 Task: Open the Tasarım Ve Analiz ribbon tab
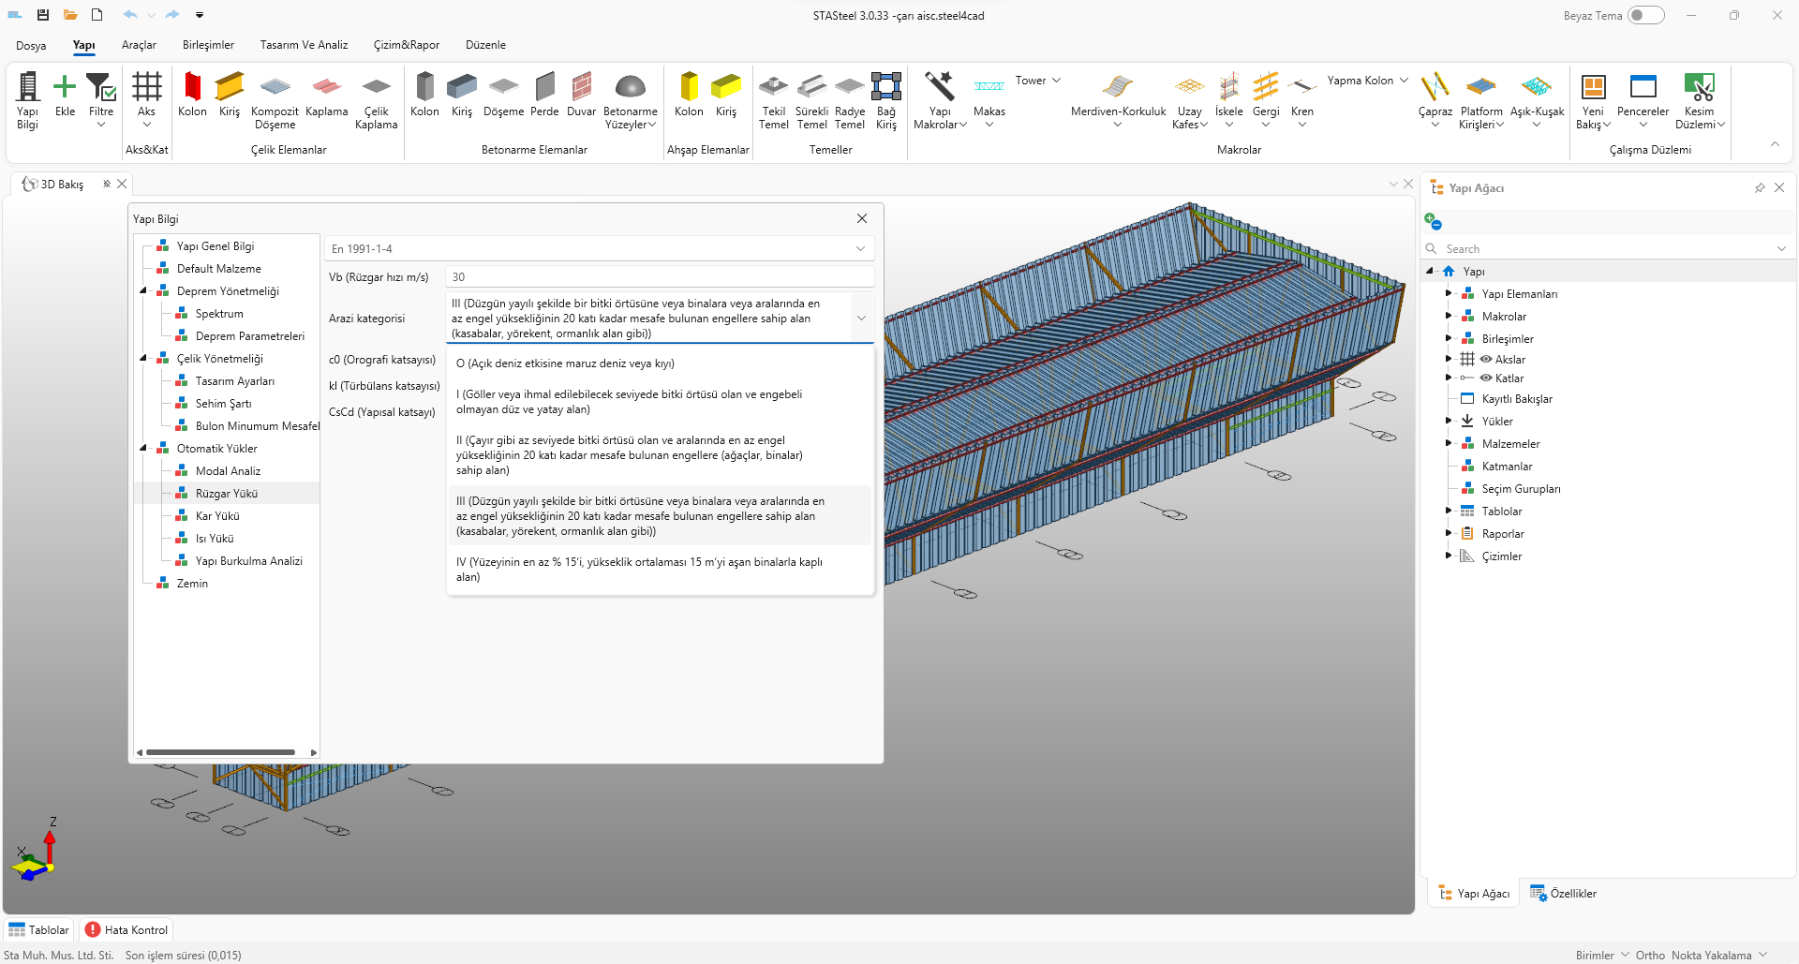304,45
